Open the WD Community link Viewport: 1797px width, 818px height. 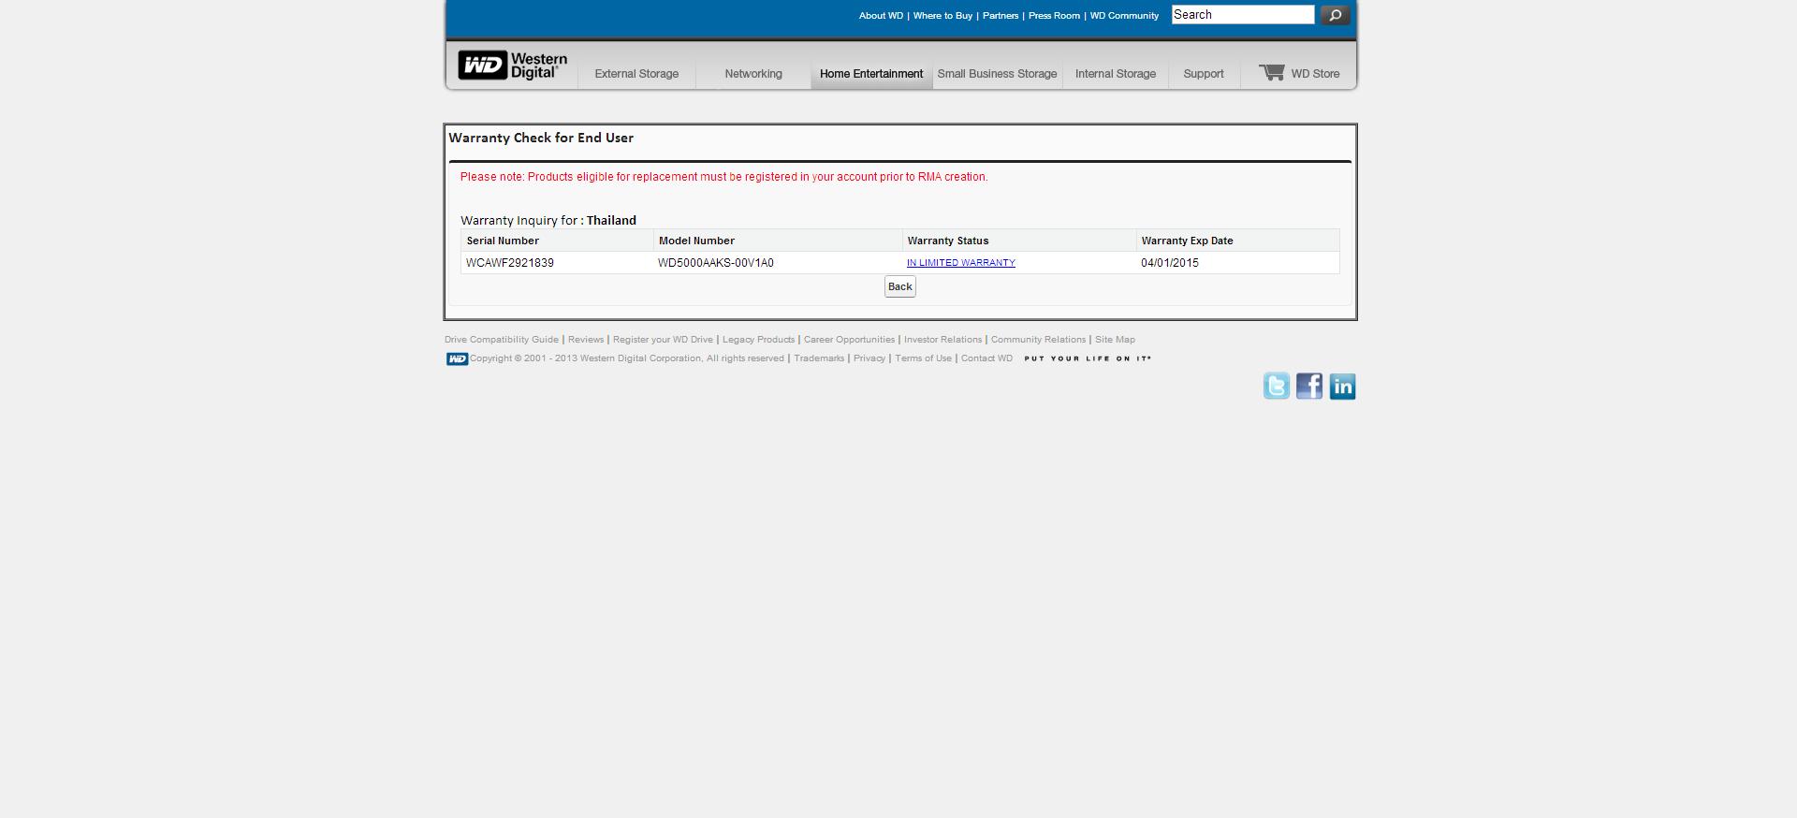click(x=1124, y=16)
